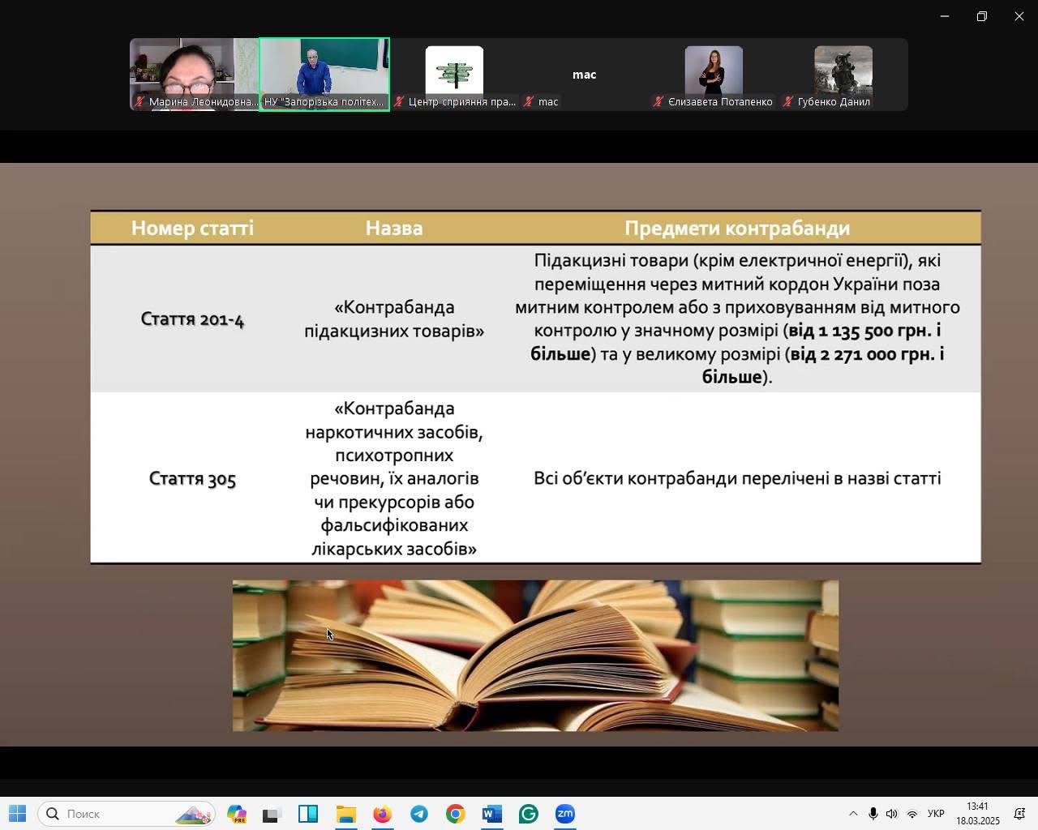The image size is (1038, 830).
Task: Open the УКР keyboard language switcher
Action: pos(935,814)
